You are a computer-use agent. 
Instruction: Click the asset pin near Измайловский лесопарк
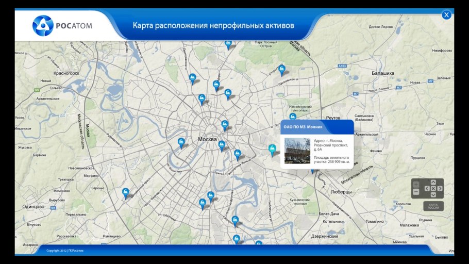[292, 117]
